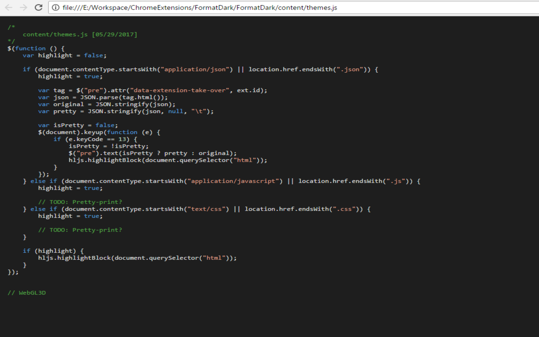This screenshot has width=539, height=337.
Task: Open page info via the circled-i icon
Action: point(56,7)
